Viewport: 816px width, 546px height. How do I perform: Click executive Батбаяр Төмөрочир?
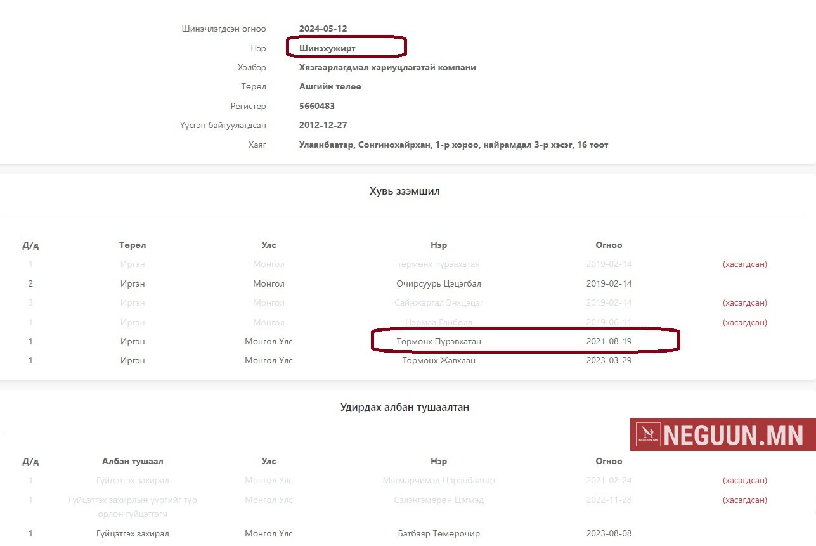pyautogui.click(x=439, y=533)
